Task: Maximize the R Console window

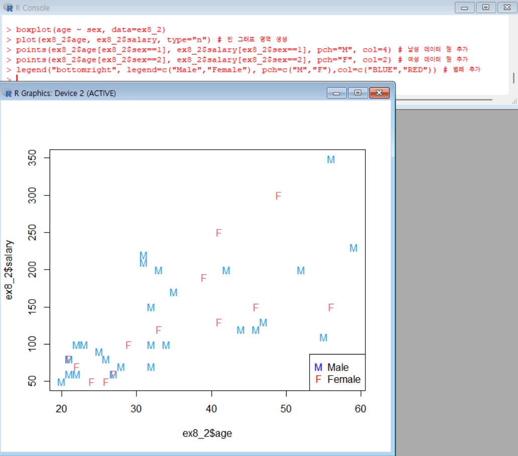Action: 485,8
